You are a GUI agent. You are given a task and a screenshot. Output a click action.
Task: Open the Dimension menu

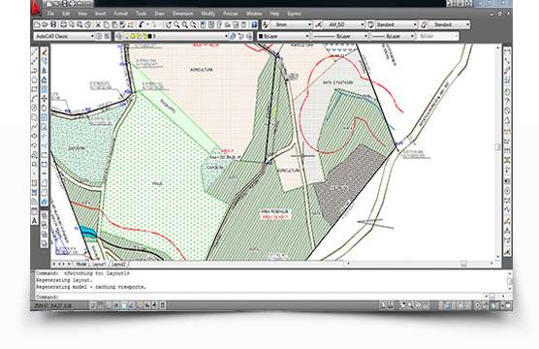[x=182, y=14]
